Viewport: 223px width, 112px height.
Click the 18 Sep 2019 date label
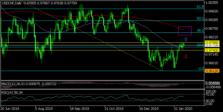[79, 109]
